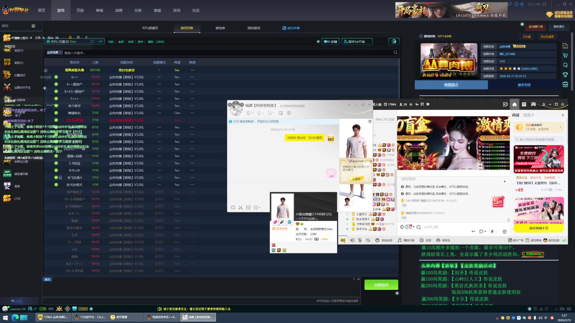Screen dimensions: 575x323
Task: Expand the gamepad dropdown beside the chat input
Action: 414,227
